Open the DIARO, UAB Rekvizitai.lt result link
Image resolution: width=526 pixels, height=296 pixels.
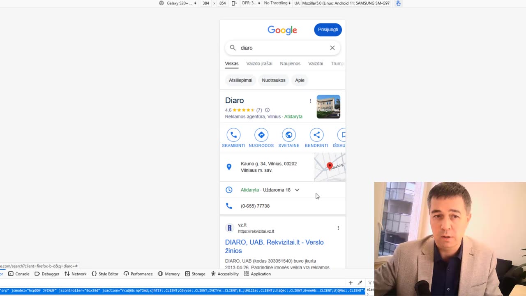[x=275, y=246]
